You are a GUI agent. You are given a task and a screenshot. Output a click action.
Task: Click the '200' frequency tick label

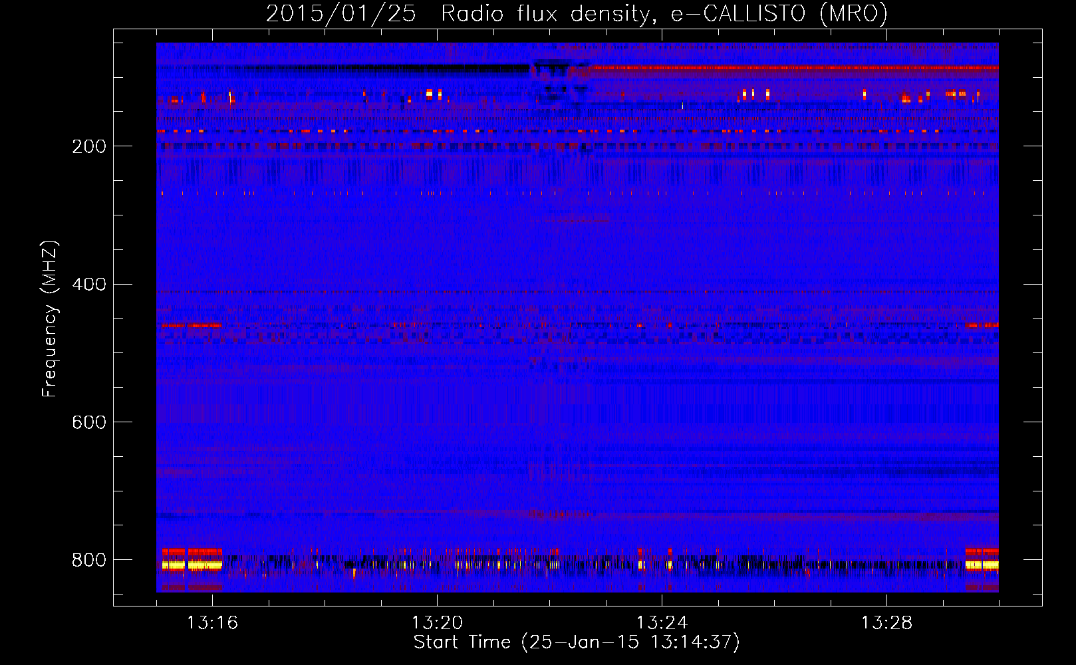point(89,146)
